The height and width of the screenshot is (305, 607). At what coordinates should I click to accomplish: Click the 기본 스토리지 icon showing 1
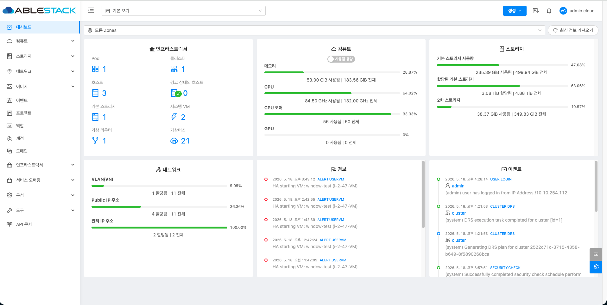[x=95, y=117]
